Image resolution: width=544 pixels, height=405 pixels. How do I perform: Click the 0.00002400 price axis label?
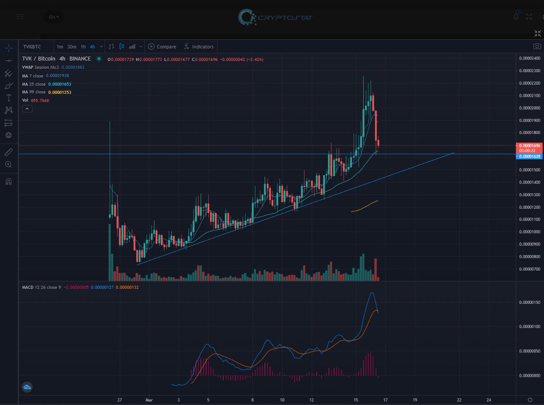click(529, 58)
